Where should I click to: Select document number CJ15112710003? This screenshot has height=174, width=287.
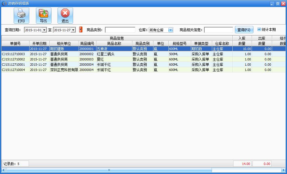[15, 54]
